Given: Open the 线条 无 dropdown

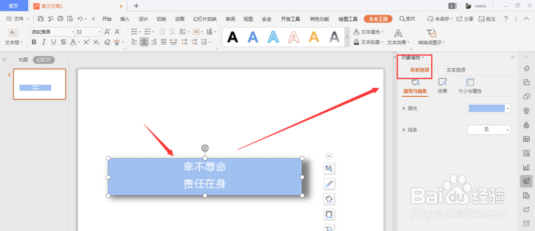Looking at the screenshot, I should point(489,129).
